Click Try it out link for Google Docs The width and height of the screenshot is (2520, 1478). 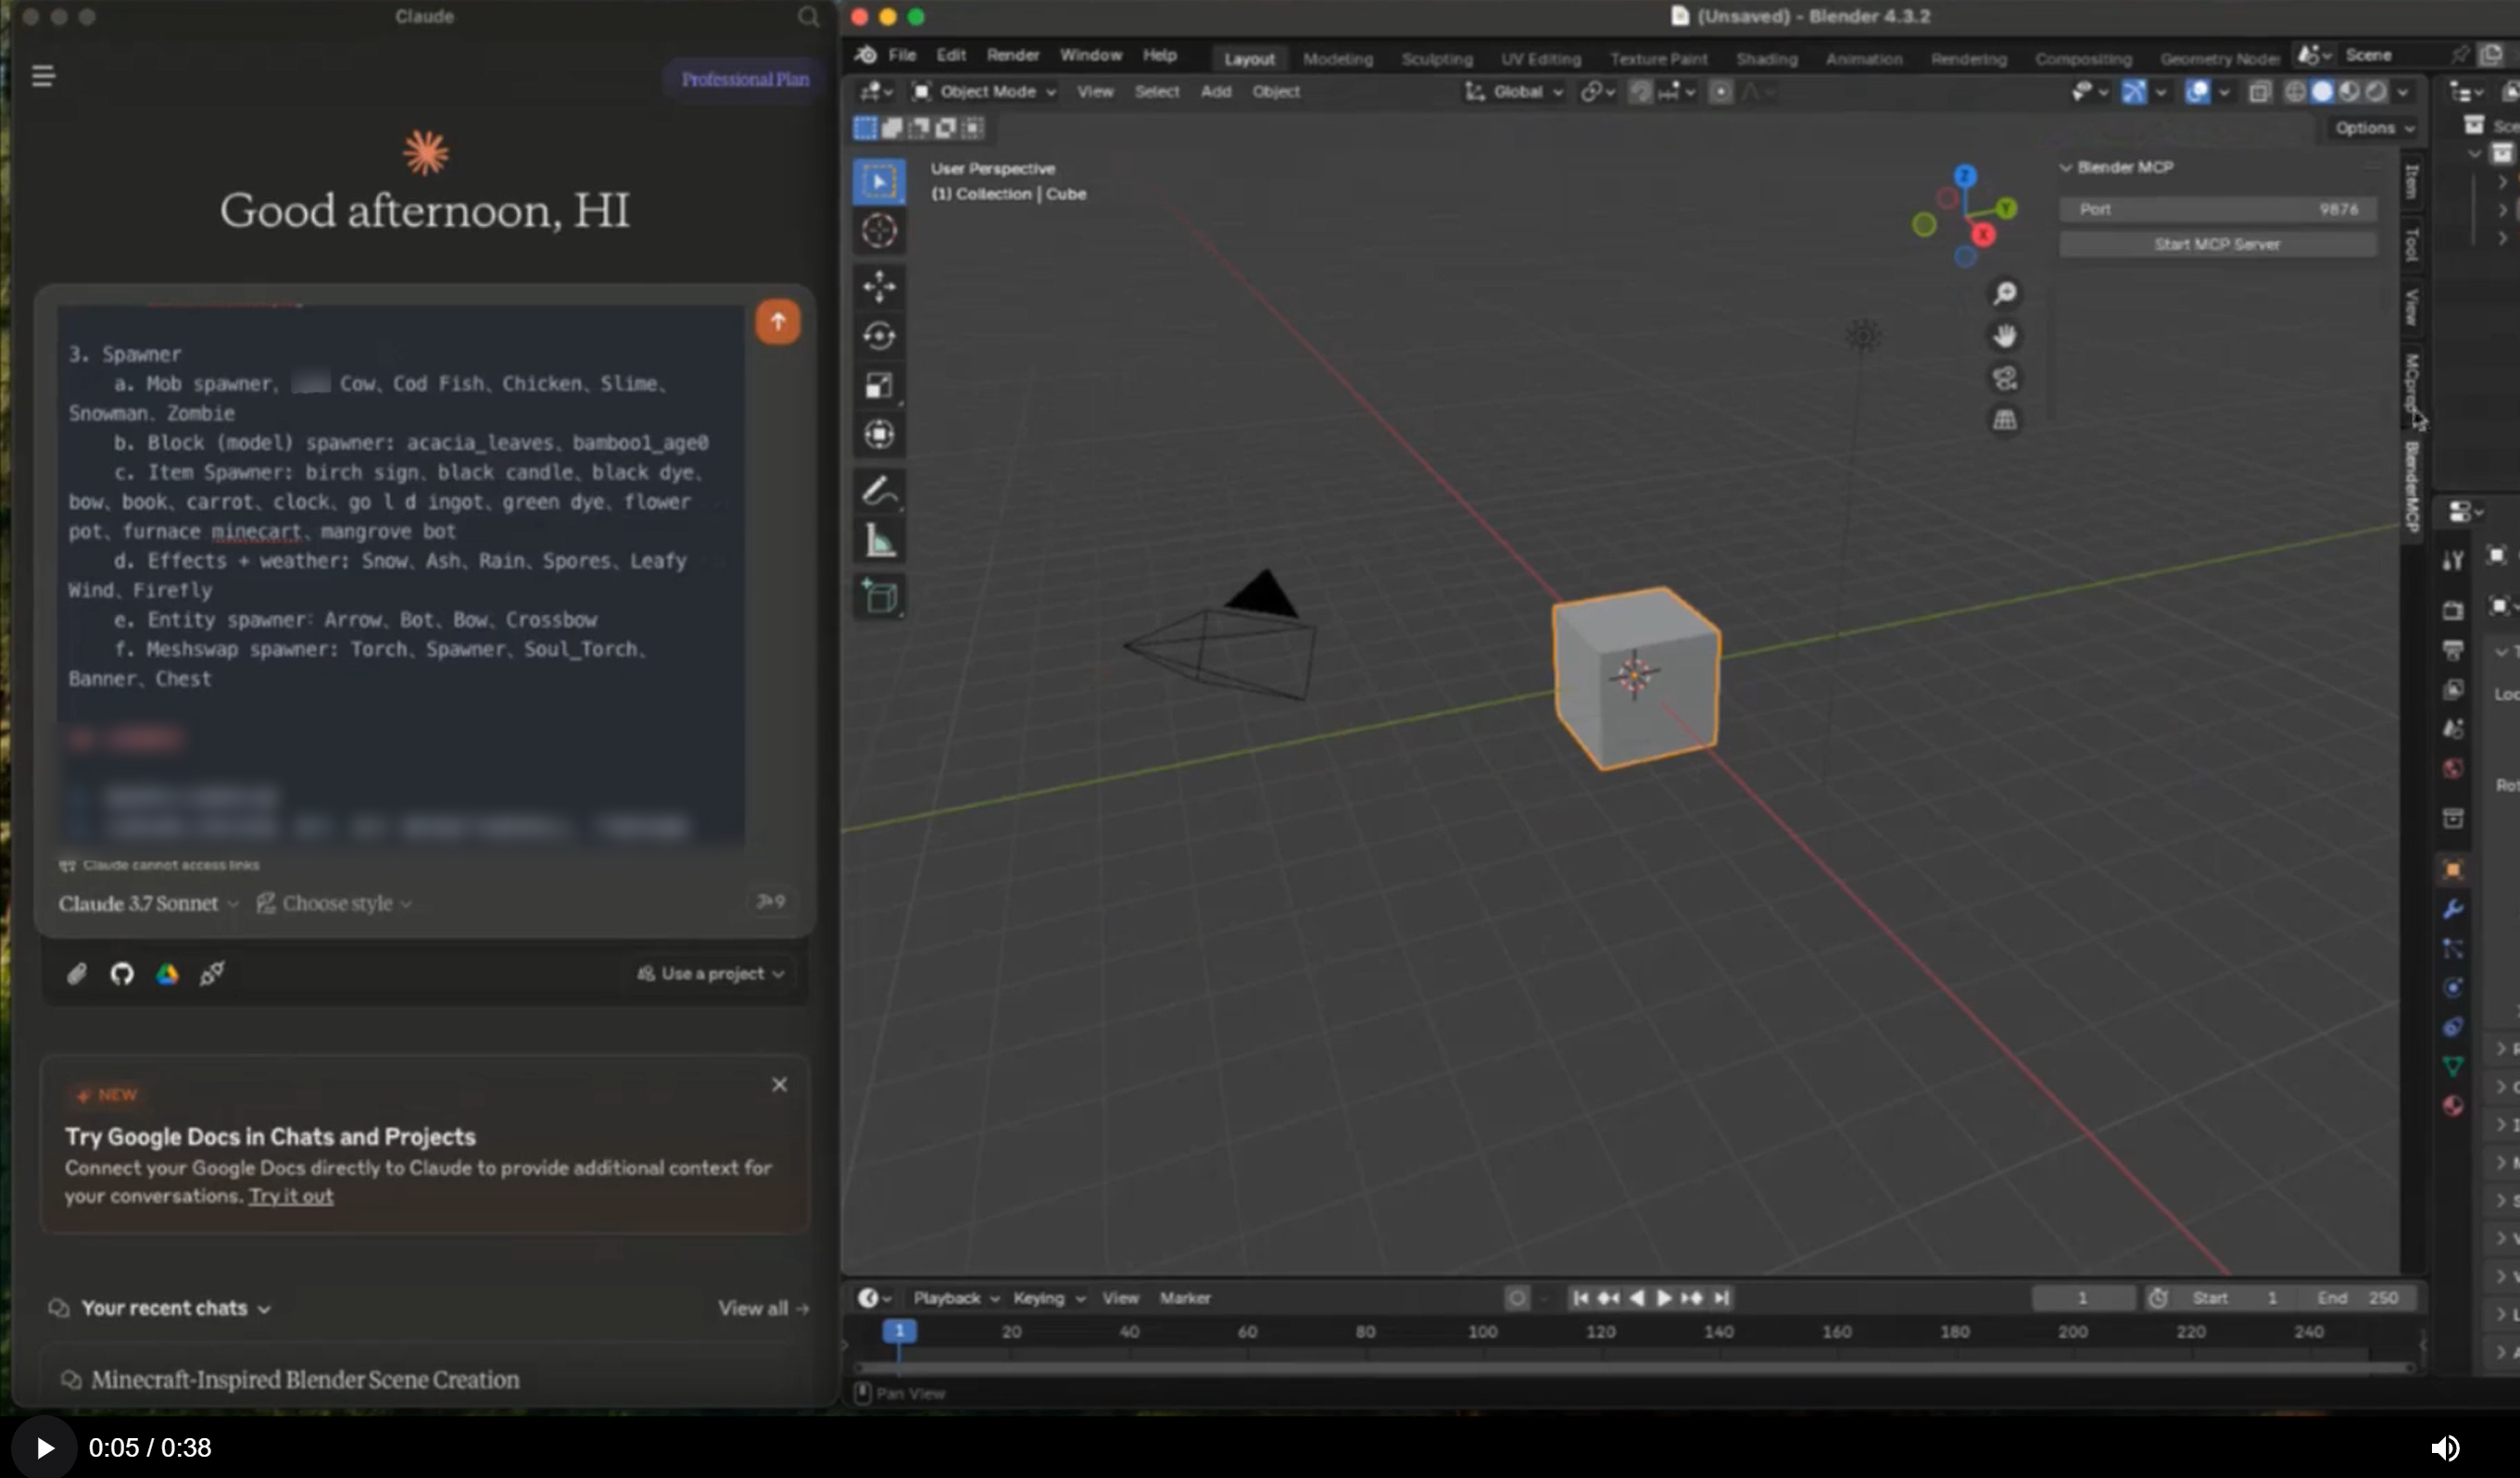tap(290, 1196)
